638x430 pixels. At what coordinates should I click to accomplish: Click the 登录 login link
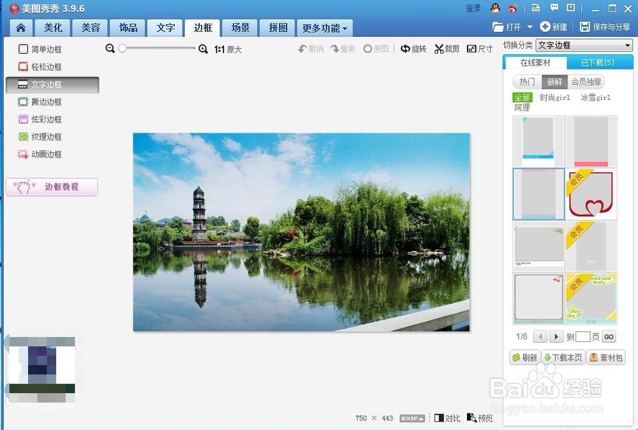pyautogui.click(x=473, y=8)
